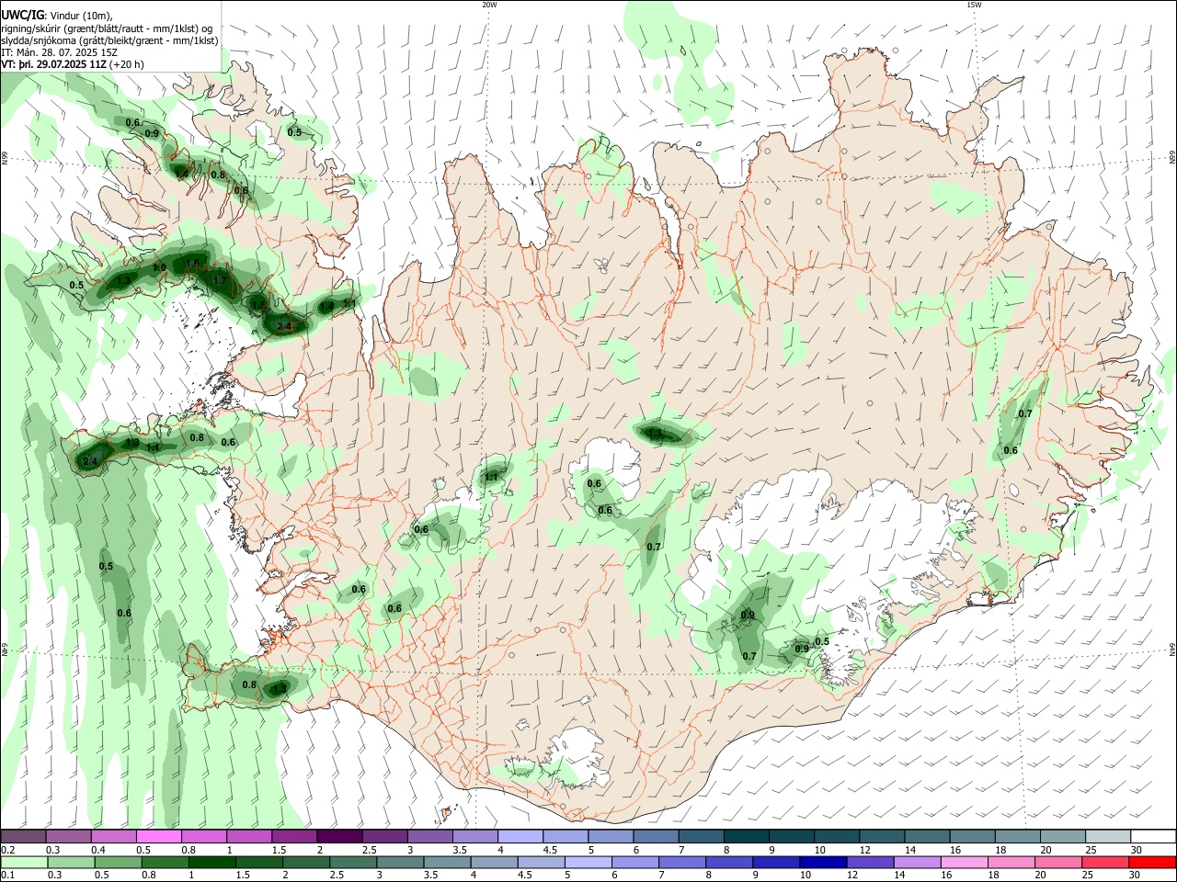
Task: Click the '1.7' precipitation value on the map
Action: (x=220, y=281)
